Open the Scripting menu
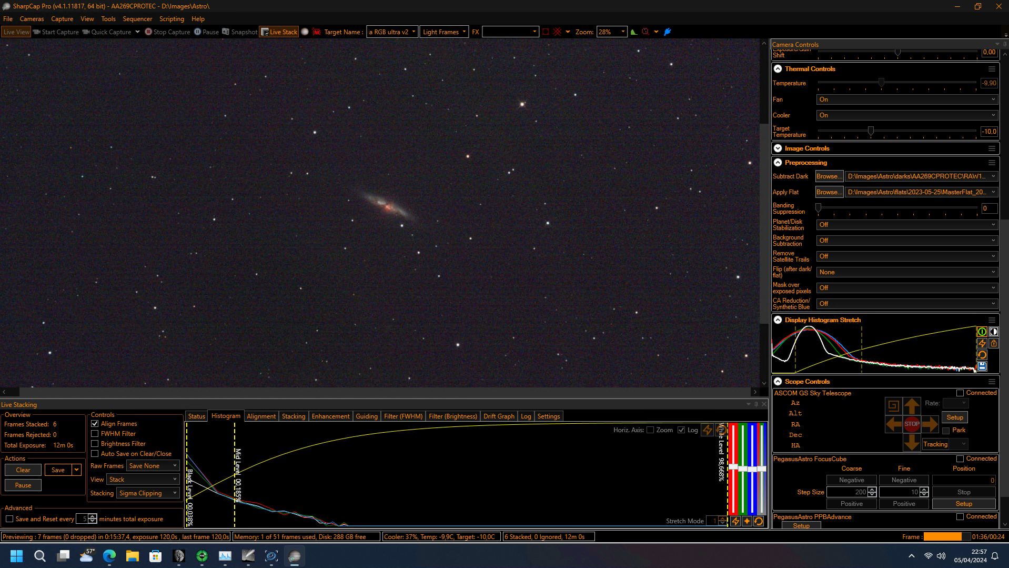 point(171,18)
